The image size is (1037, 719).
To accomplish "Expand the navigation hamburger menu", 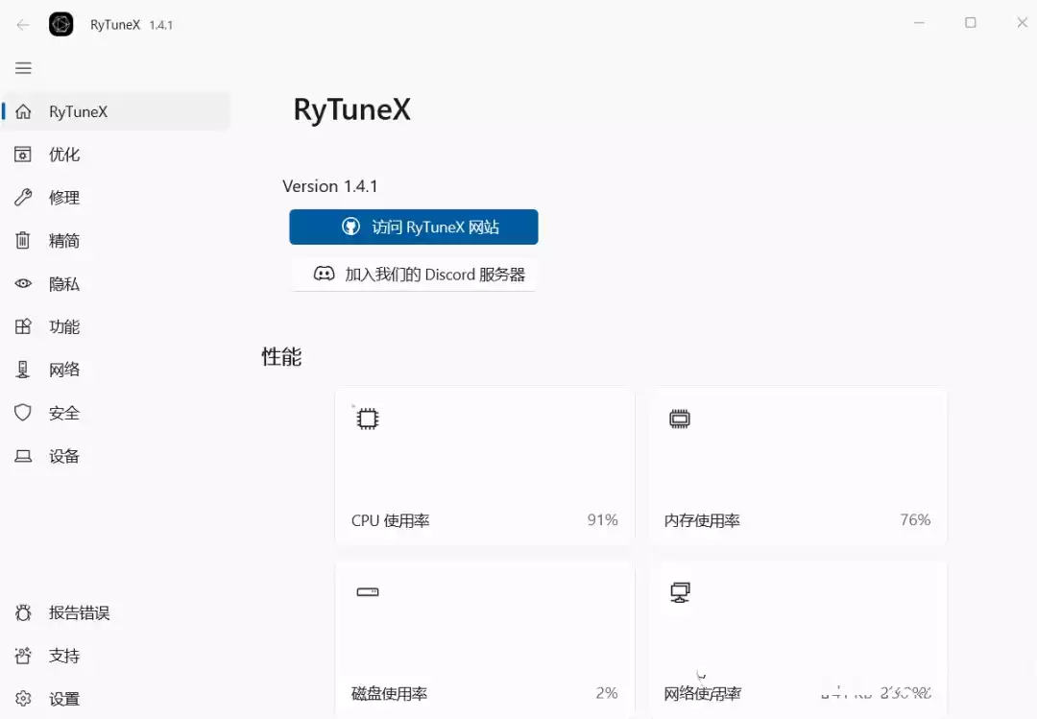I will pyautogui.click(x=23, y=67).
